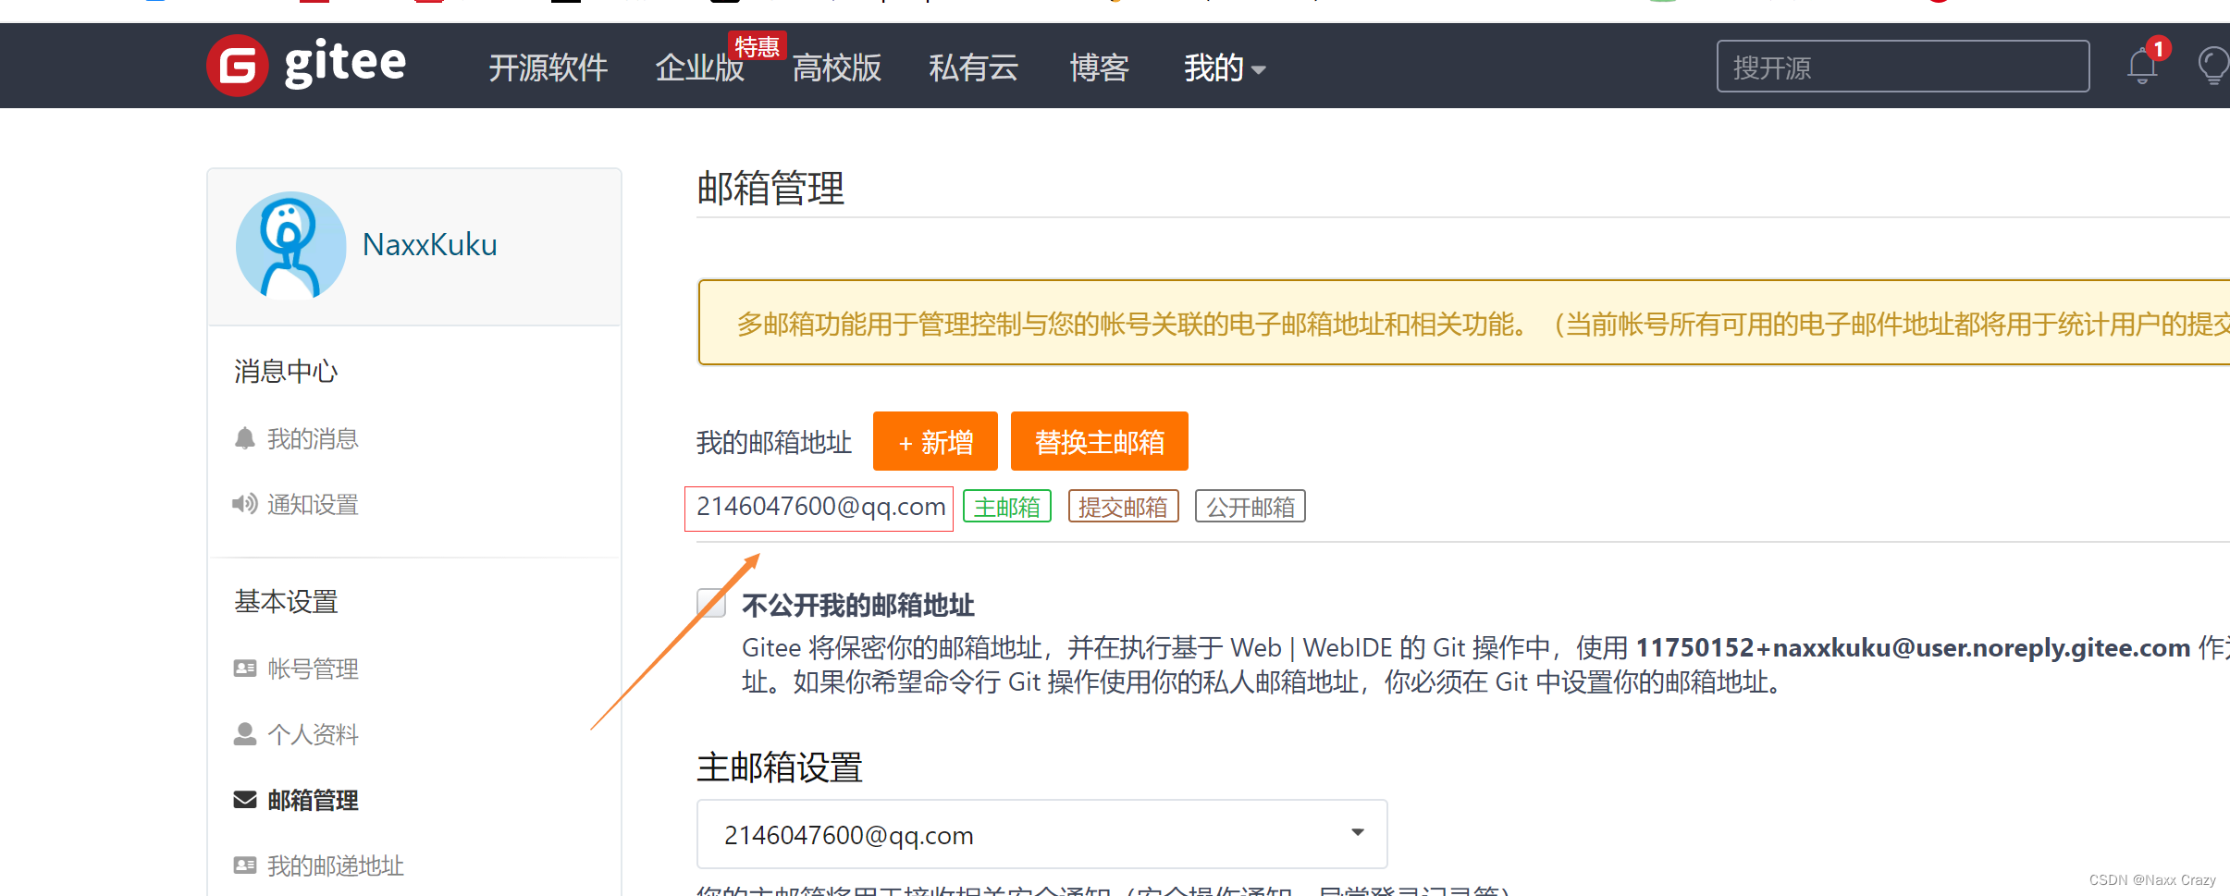
Task: Click the NaxxKuku avatar image
Action: (290, 245)
